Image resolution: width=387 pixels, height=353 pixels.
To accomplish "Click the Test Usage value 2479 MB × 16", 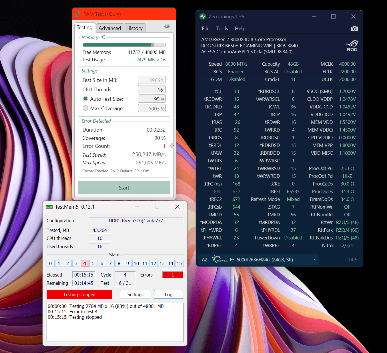I will click(x=151, y=60).
